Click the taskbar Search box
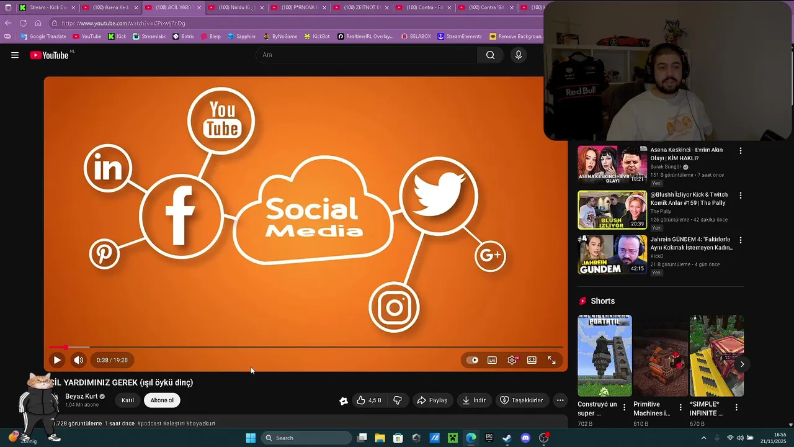Screen dimensions: 794x447 click(306, 438)
